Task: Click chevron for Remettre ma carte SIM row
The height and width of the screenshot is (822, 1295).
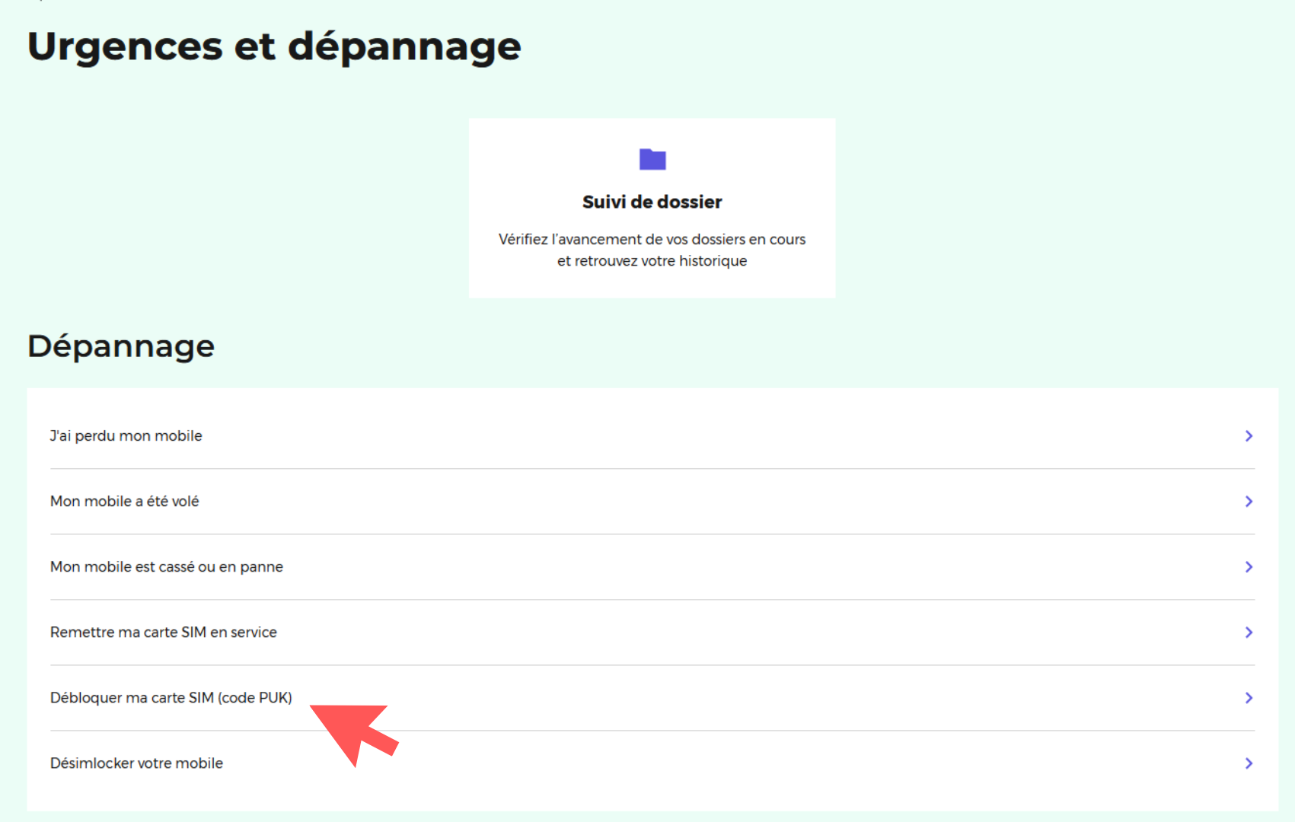Action: coord(1249,632)
